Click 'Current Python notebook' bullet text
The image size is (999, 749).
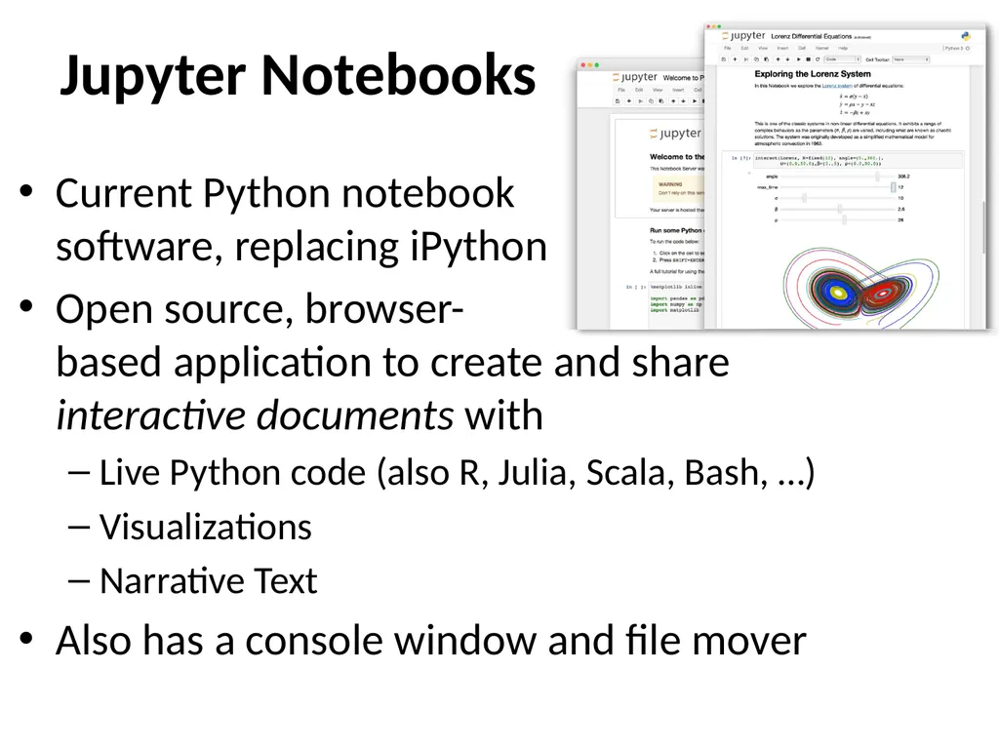pos(284,193)
